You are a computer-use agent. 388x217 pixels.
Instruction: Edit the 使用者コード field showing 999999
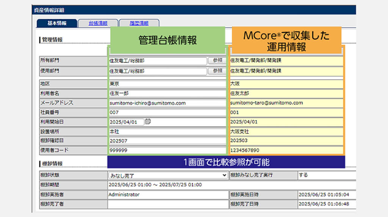(167, 150)
